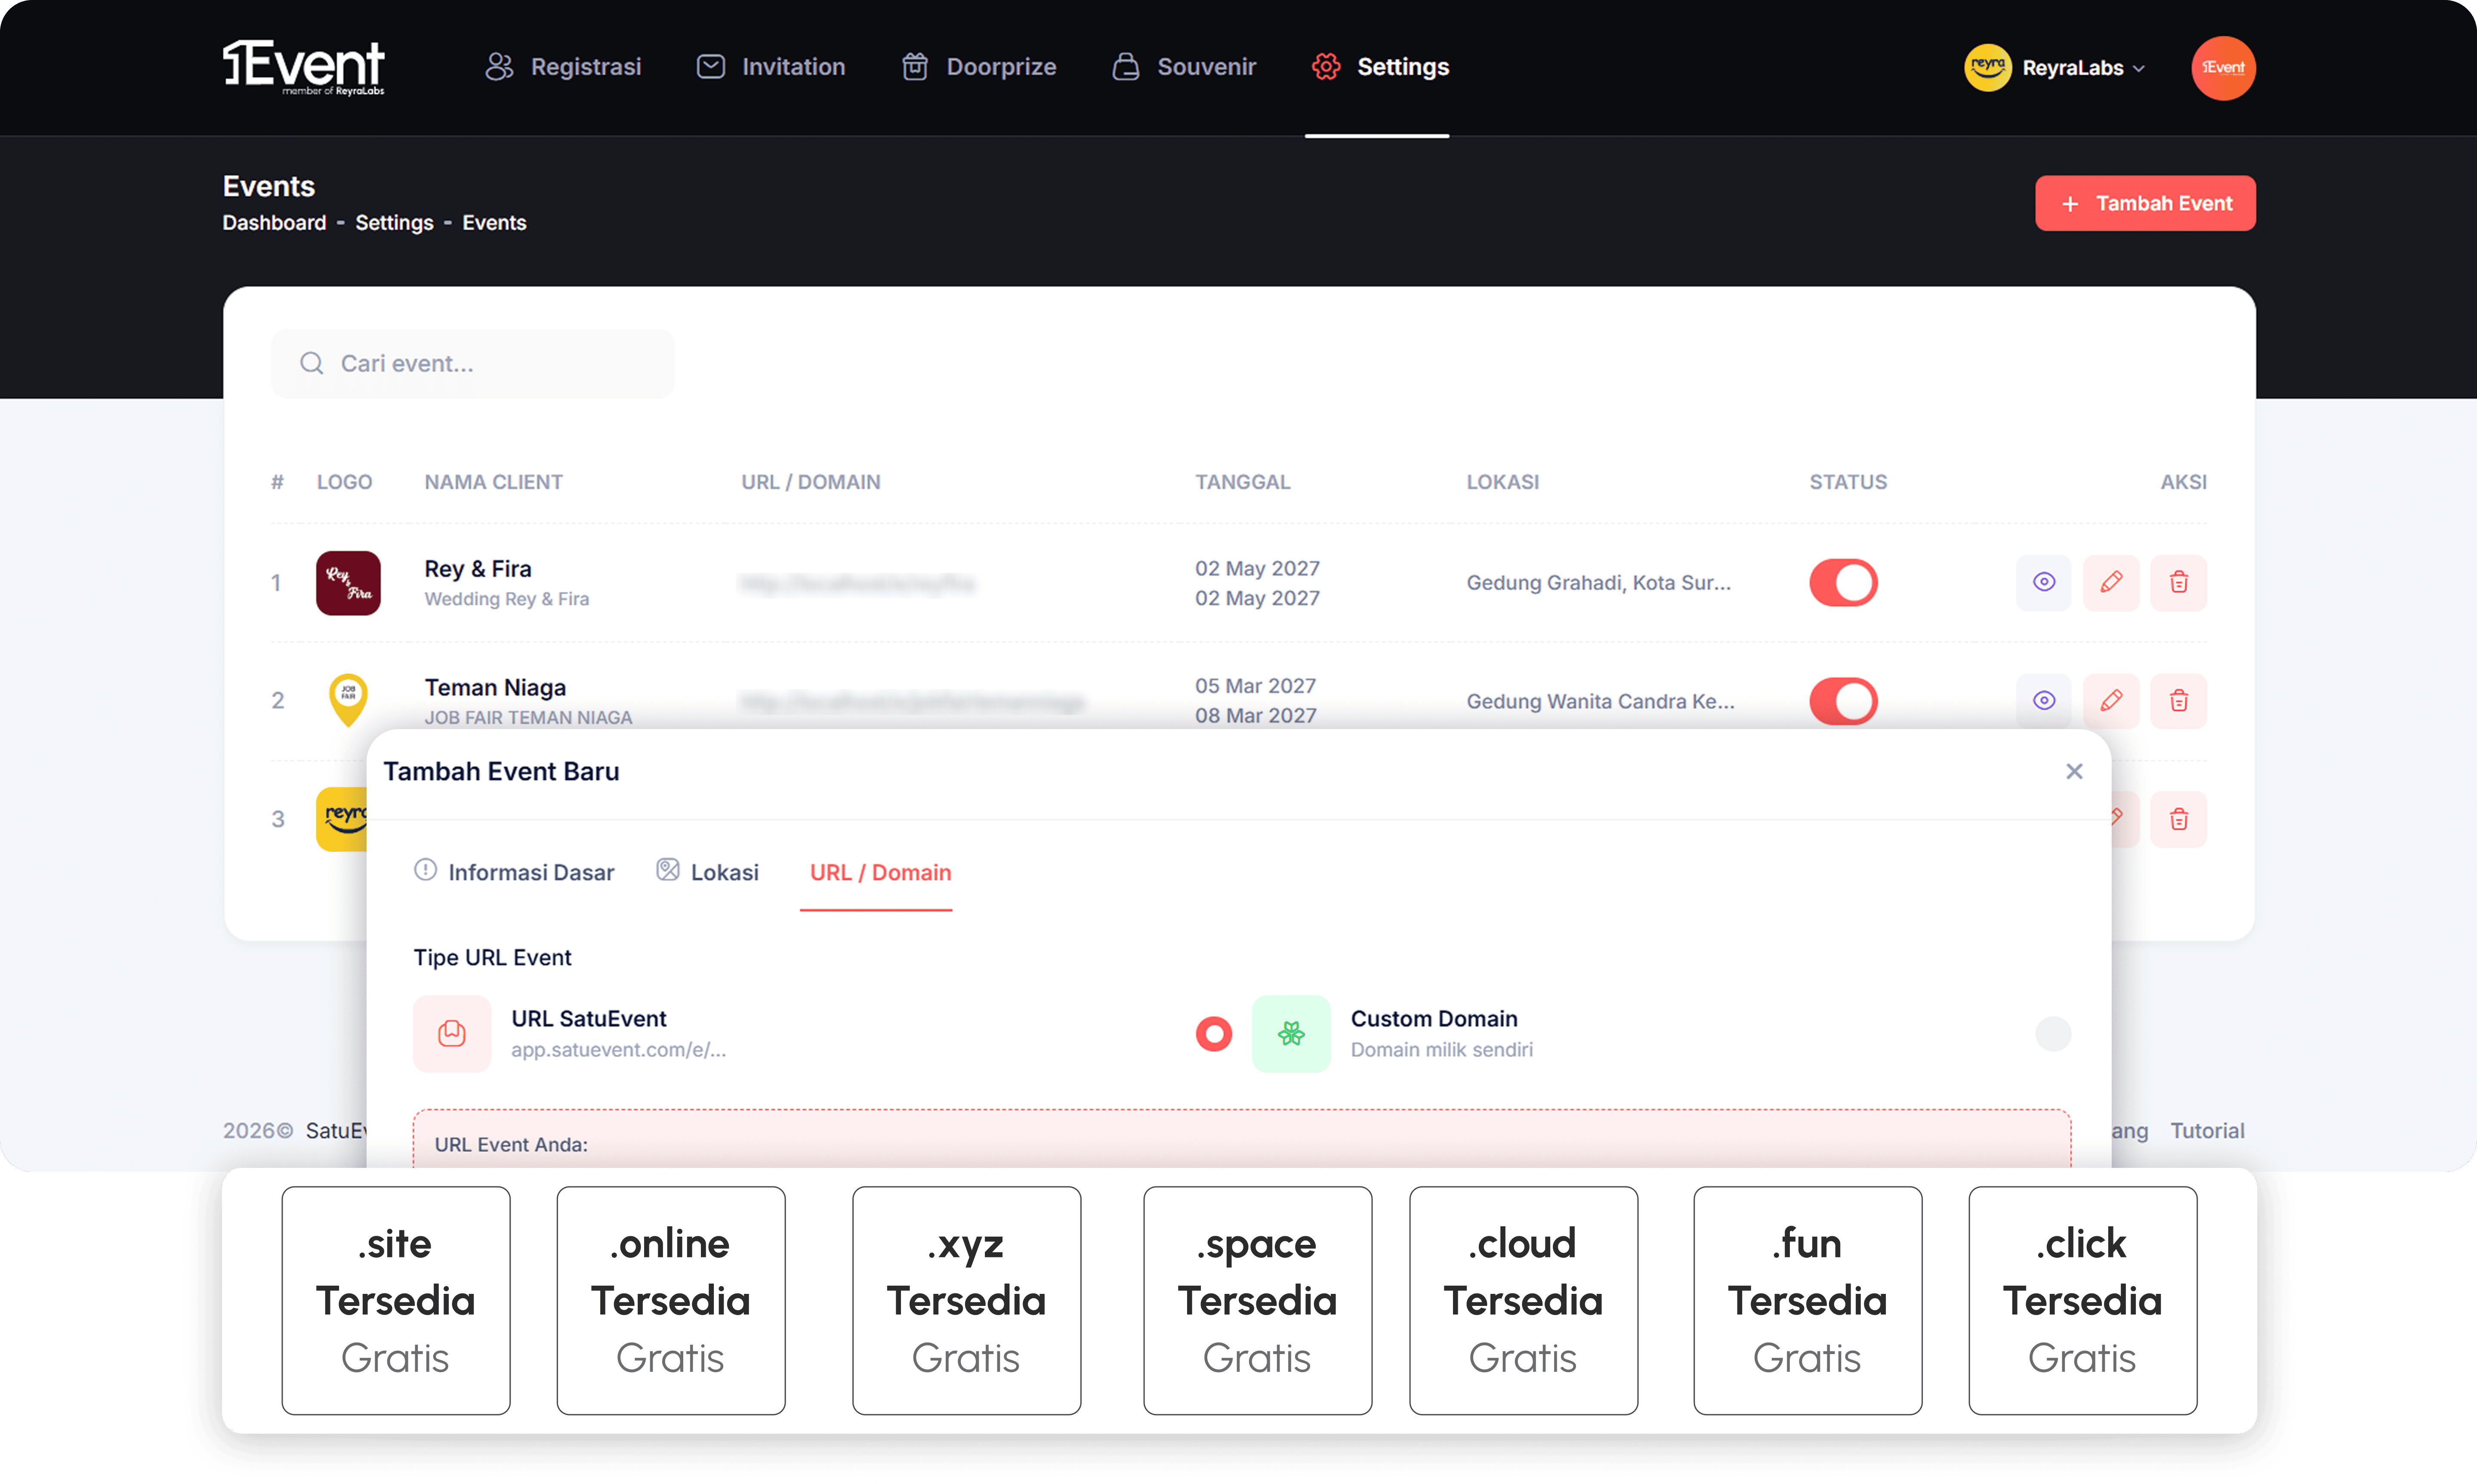Switch to the Informasi Dasar tab
The height and width of the screenshot is (1484, 2477).
(514, 872)
